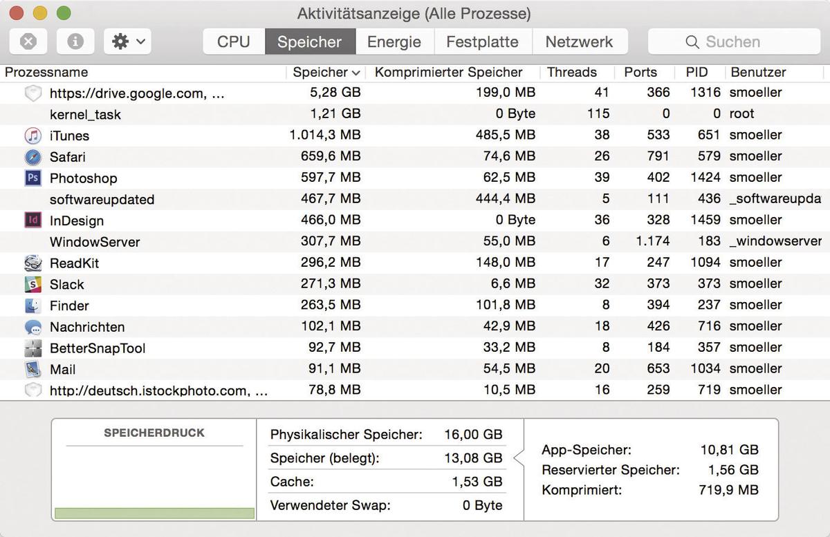The image size is (830, 537).
Task: Click the Speicher (belegt) 13,08 GB value
Action: tap(473, 459)
